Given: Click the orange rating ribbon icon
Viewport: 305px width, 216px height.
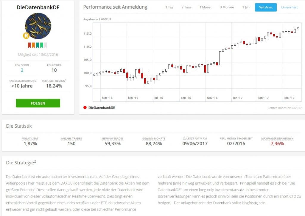Looking at the screenshot, I should 34,45.
